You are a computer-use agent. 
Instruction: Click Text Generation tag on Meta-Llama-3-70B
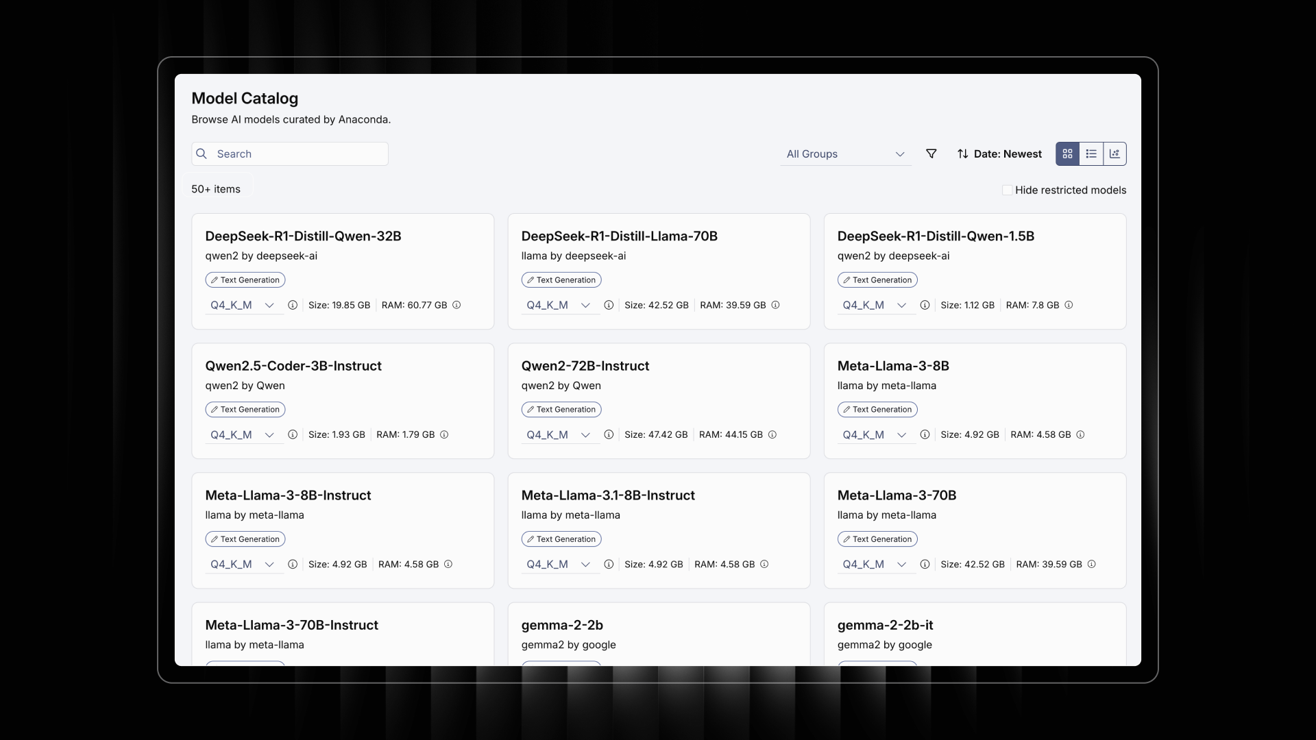(877, 539)
